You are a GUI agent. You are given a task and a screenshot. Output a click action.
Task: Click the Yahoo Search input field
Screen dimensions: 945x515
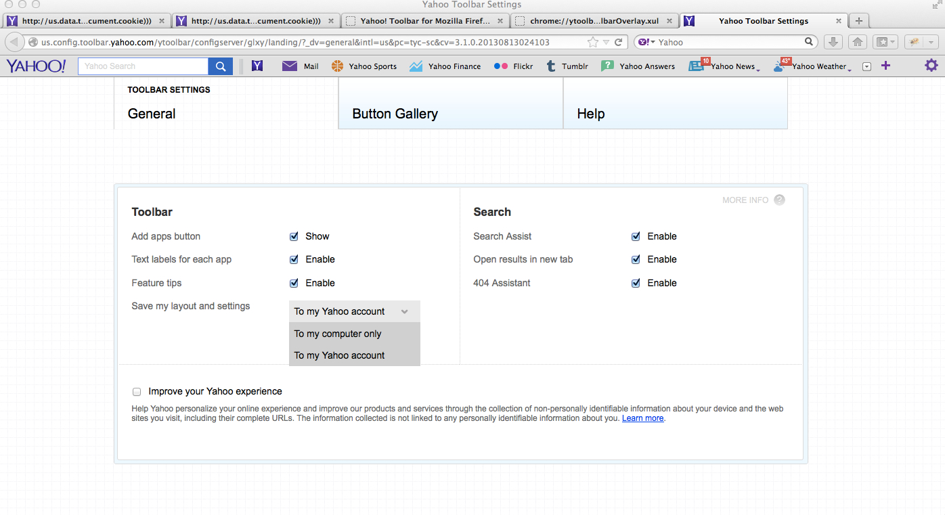coord(143,66)
